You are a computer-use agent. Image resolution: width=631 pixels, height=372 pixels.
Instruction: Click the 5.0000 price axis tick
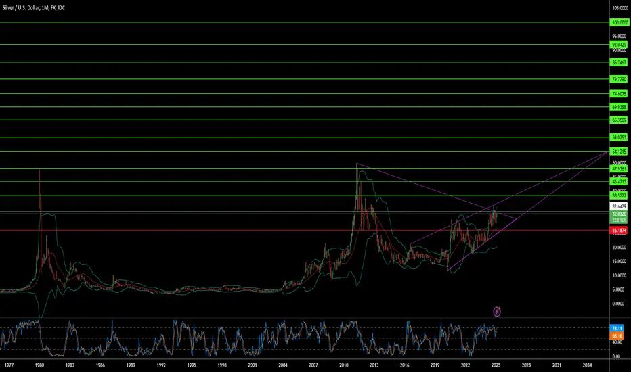pyautogui.click(x=619, y=289)
